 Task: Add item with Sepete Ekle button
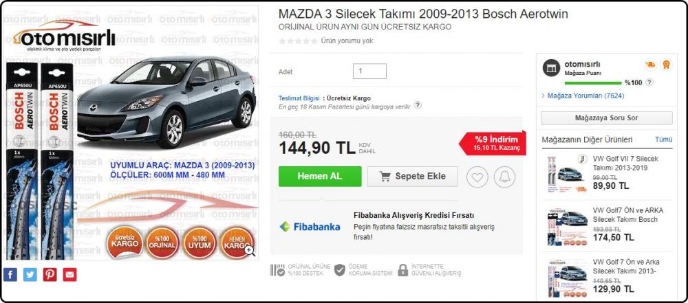(x=412, y=177)
